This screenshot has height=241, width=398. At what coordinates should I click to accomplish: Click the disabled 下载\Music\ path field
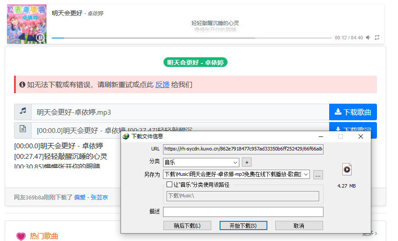[243, 196]
